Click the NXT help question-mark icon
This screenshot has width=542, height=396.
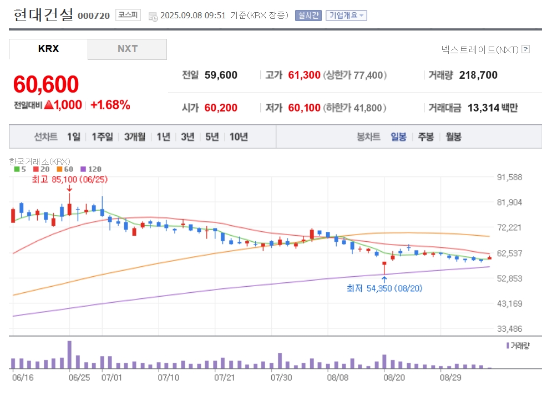pos(525,49)
